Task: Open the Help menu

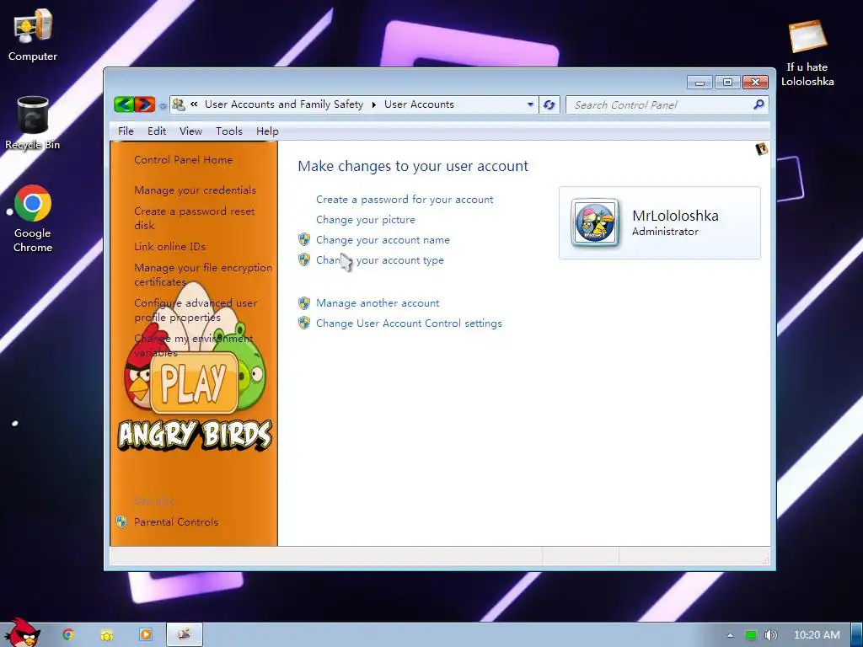Action: coord(267,131)
